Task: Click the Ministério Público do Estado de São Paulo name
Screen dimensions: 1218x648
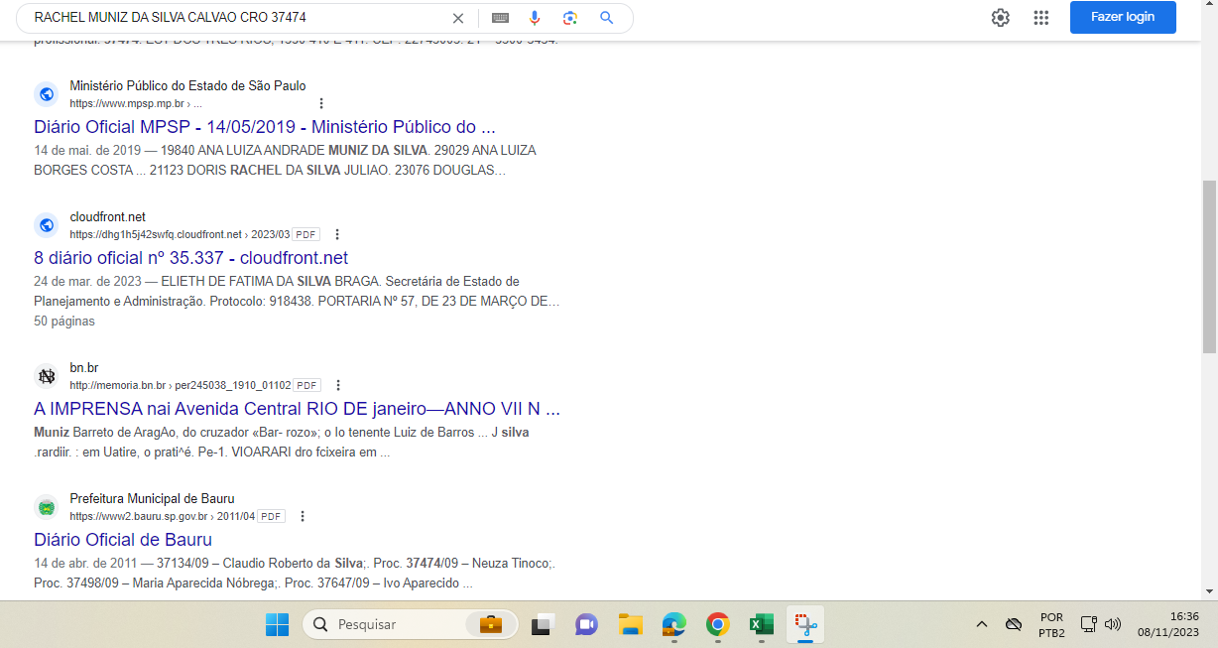Action: tap(187, 85)
